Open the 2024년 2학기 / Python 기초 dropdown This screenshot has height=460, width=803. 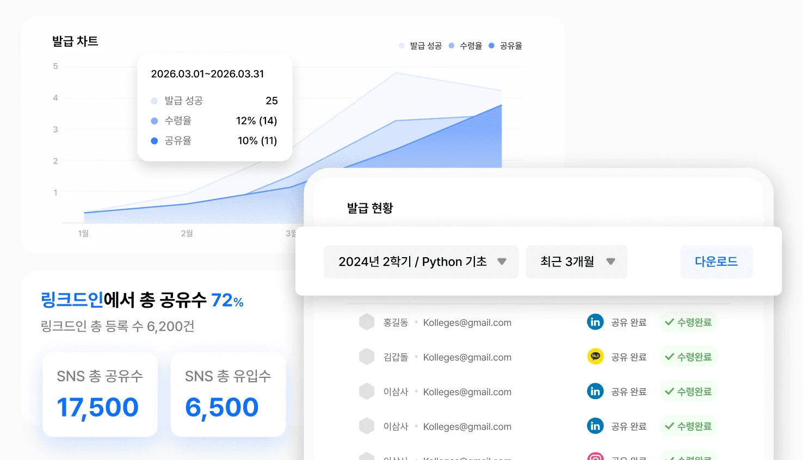point(421,262)
